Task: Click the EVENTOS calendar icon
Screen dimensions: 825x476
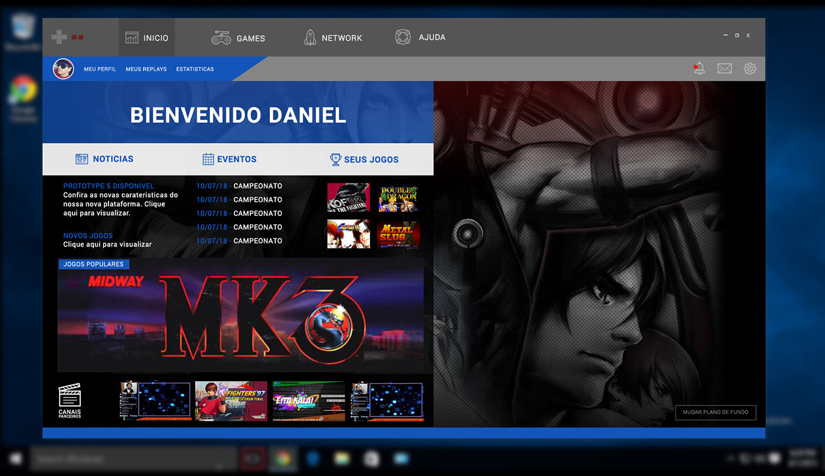Action: coord(208,159)
